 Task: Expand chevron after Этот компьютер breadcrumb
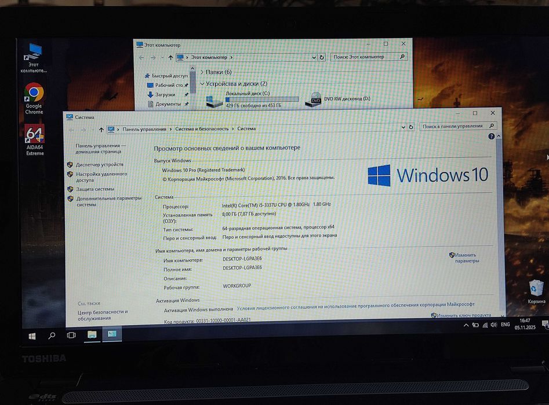[x=231, y=57]
